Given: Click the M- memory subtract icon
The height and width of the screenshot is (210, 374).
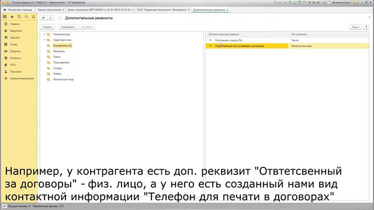Looking at the screenshot, I should coord(318,2).
